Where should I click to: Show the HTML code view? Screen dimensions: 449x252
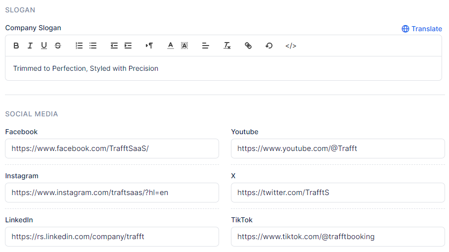[x=291, y=46]
